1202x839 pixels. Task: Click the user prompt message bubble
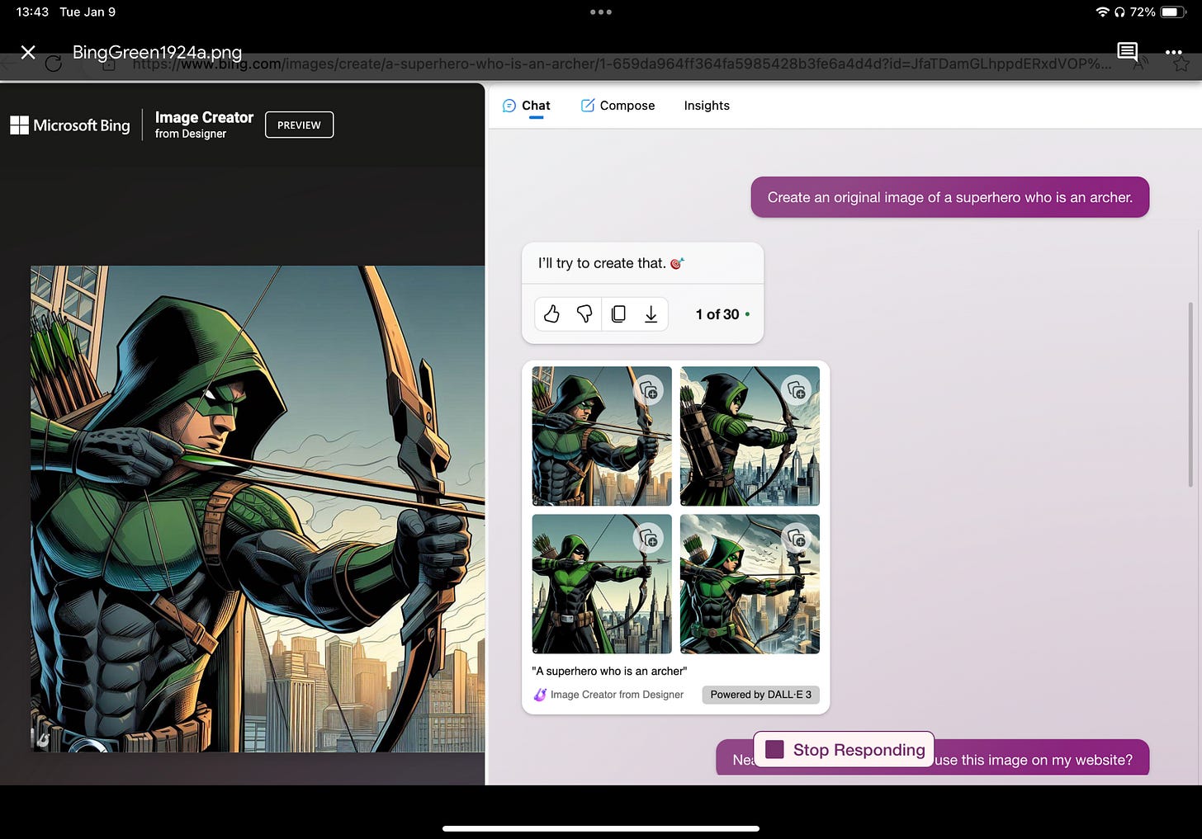[949, 197]
